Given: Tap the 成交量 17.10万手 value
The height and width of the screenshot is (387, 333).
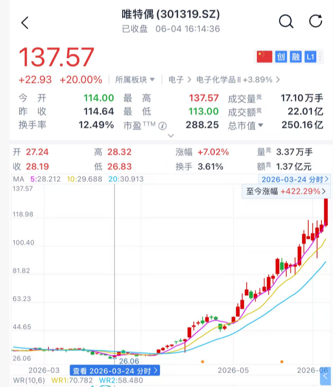Looking at the screenshot, I should (302, 98).
